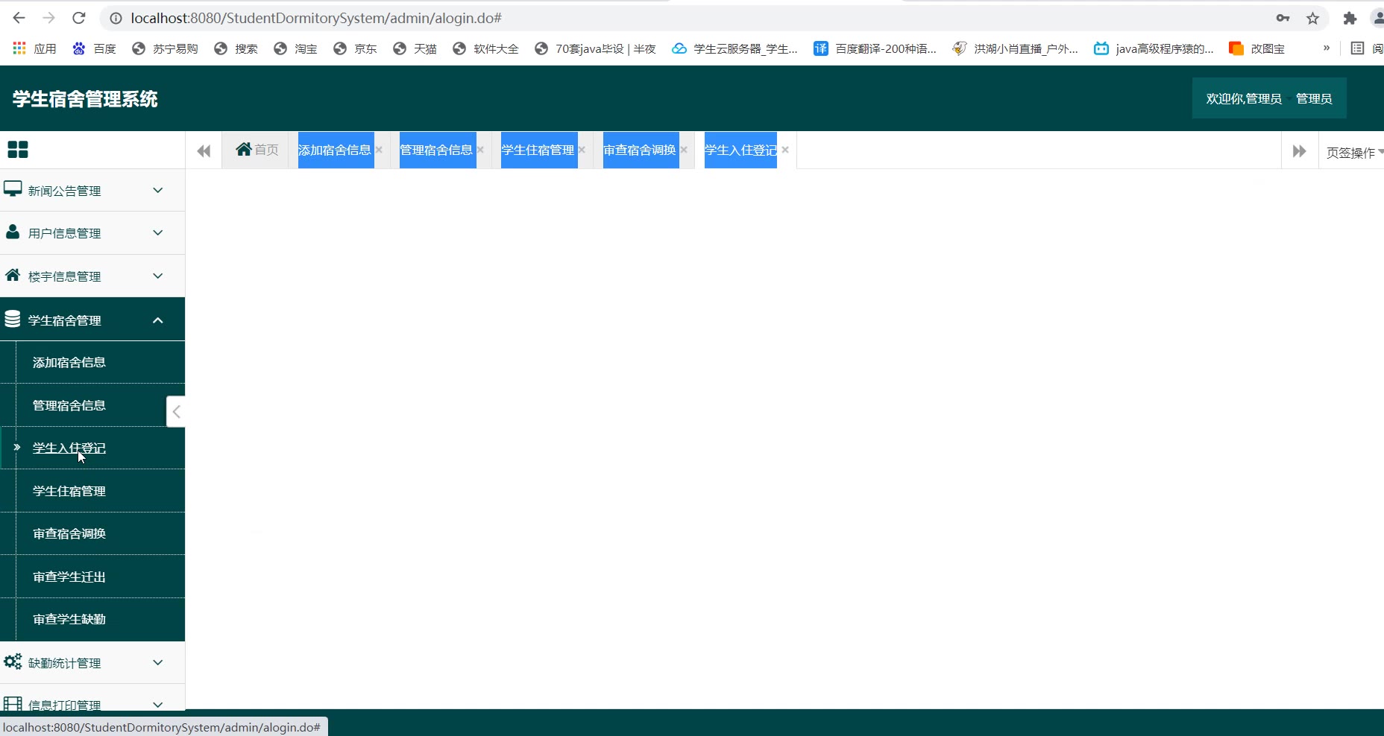
Task: Click the saved password key icon
Action: pos(1283,18)
